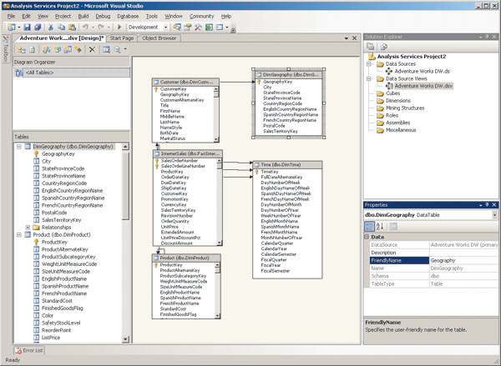
Task: Switch to the Start Page tab
Action: point(121,38)
